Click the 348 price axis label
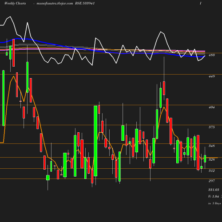 211,146
